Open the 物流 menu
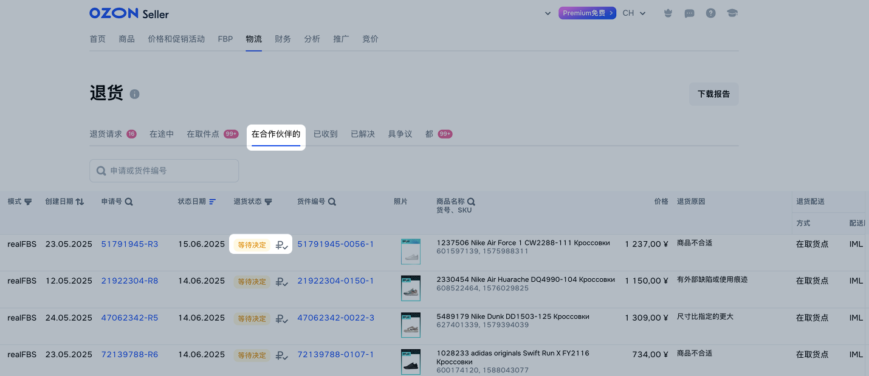The width and height of the screenshot is (869, 376). coord(254,39)
